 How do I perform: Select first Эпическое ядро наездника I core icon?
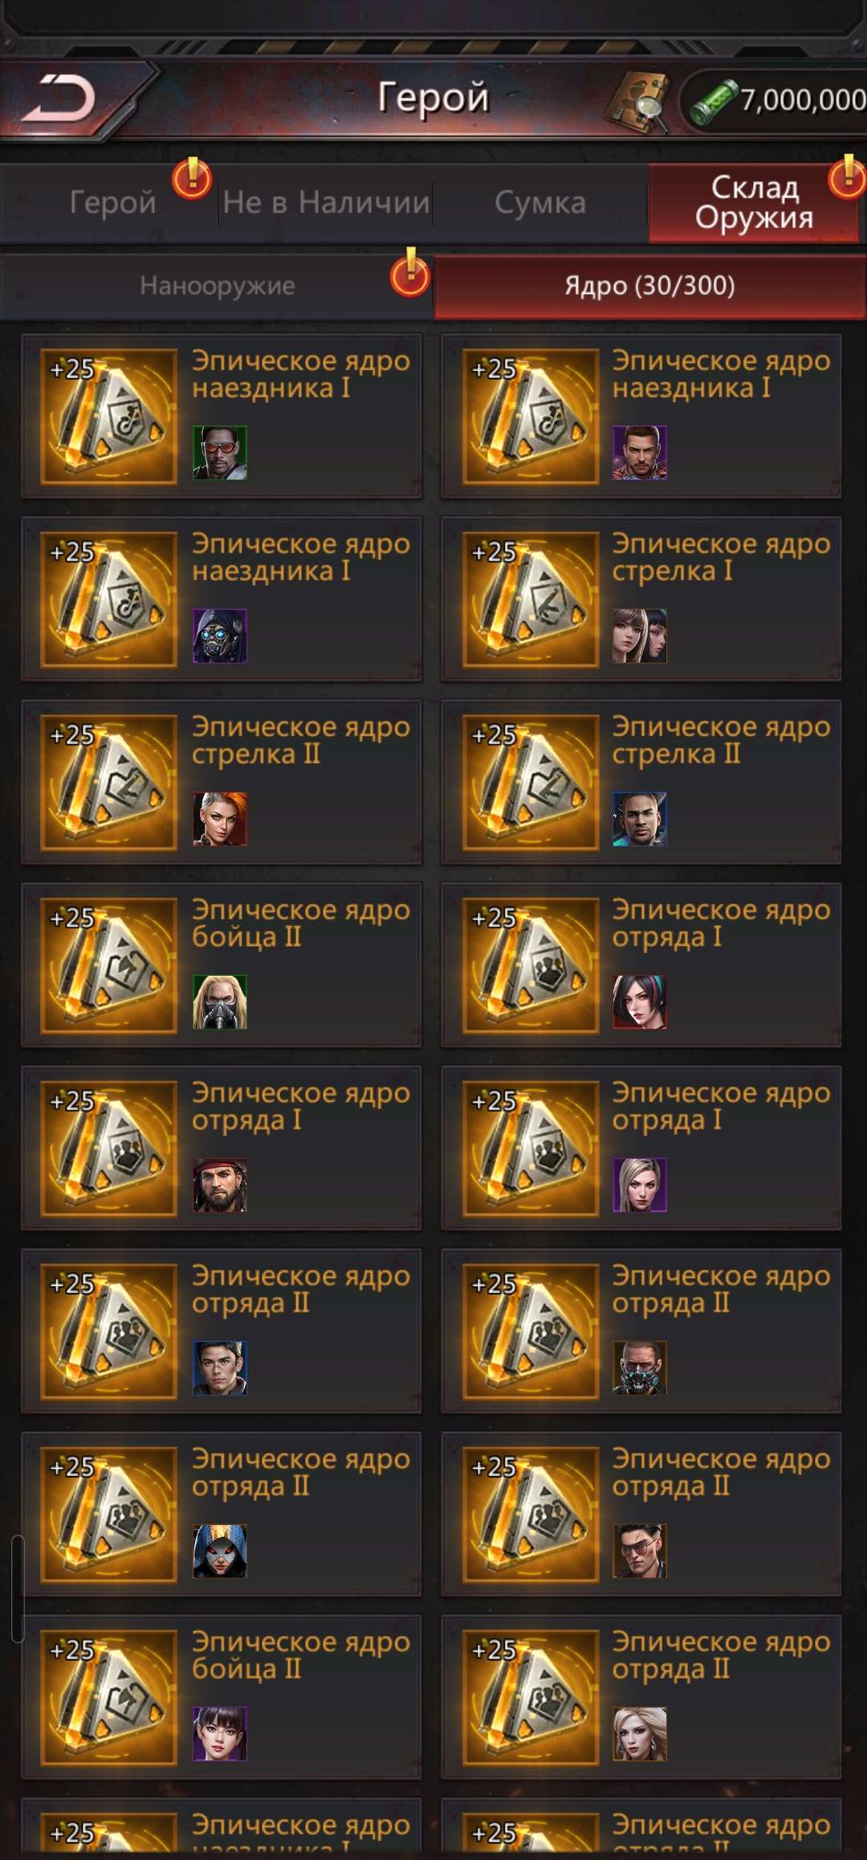108,416
